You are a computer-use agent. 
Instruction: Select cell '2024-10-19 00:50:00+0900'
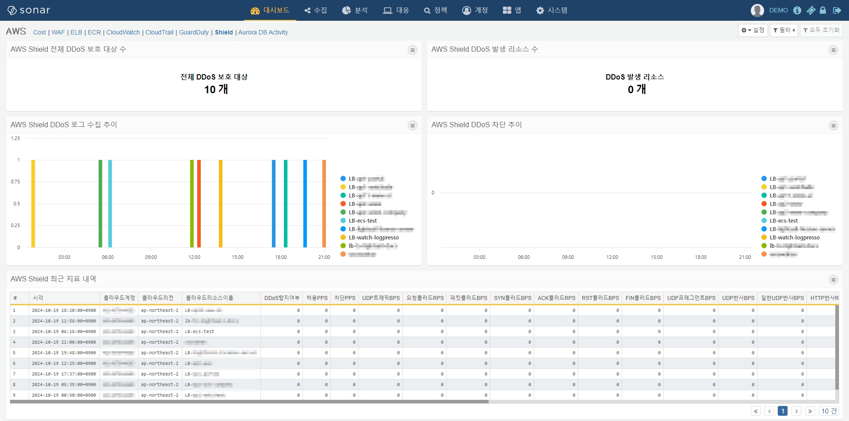coord(64,395)
